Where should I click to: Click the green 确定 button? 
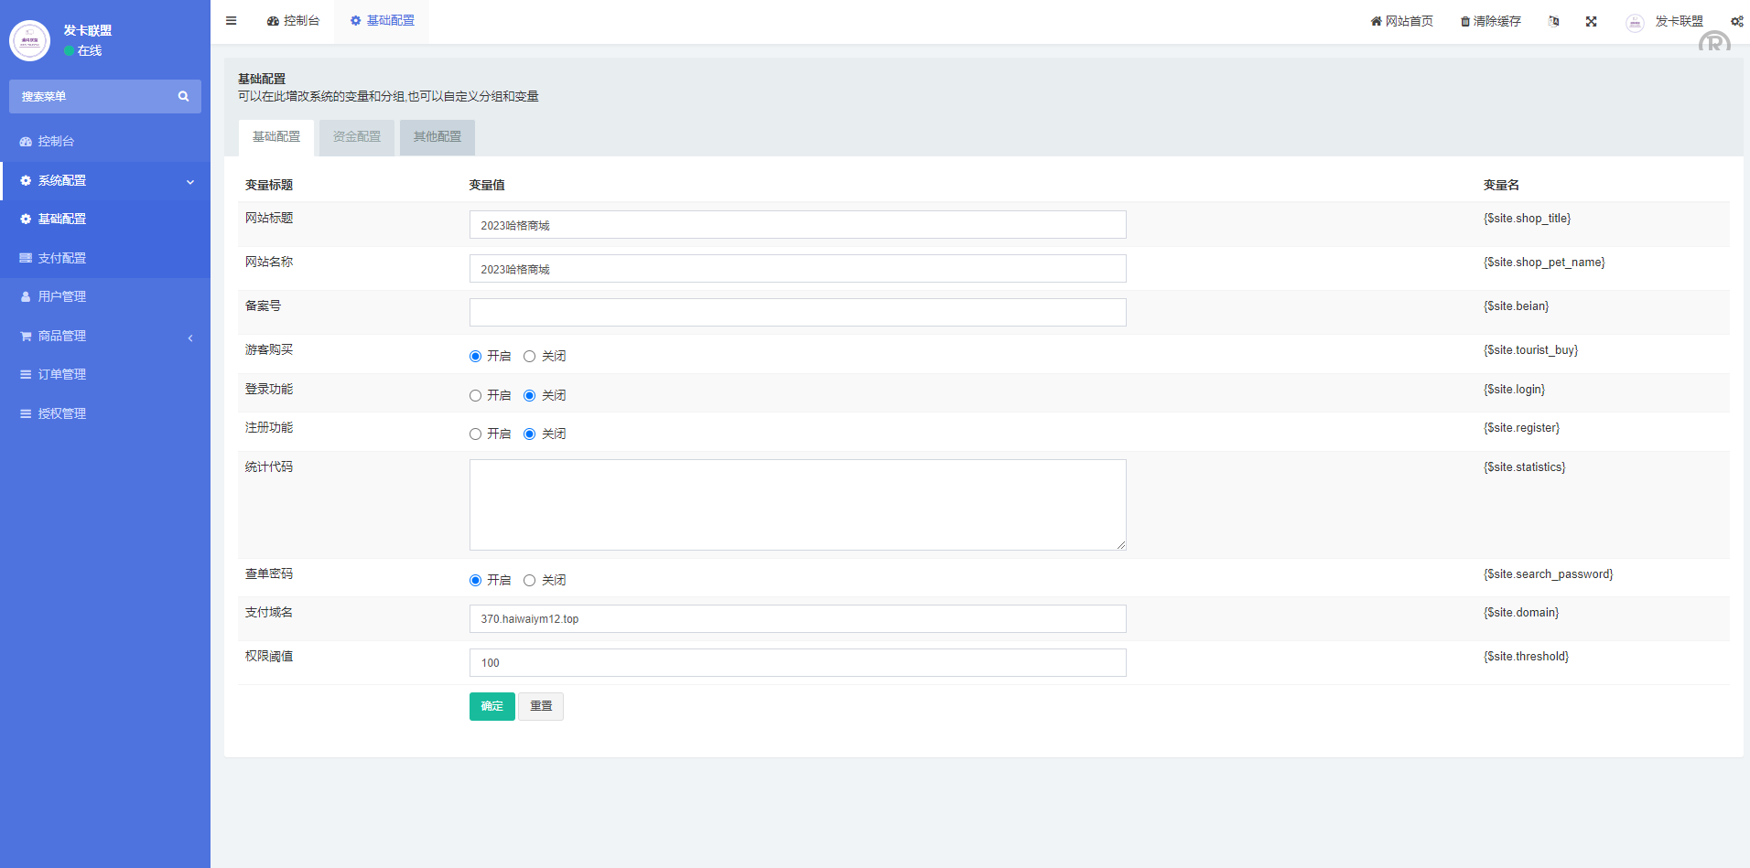click(x=492, y=706)
